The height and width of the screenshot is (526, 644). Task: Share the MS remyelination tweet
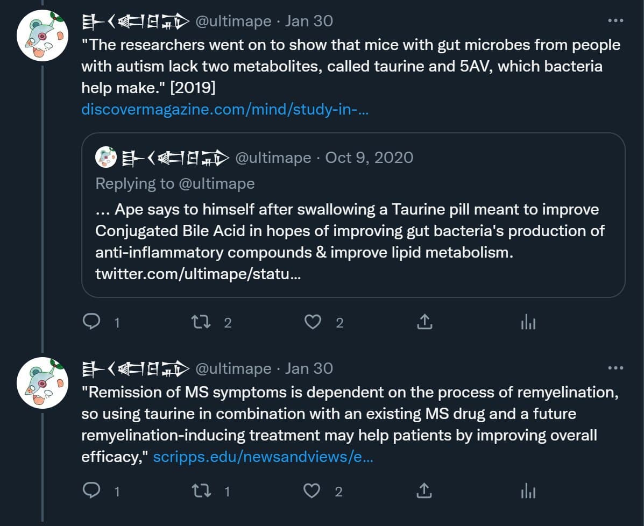point(424,491)
